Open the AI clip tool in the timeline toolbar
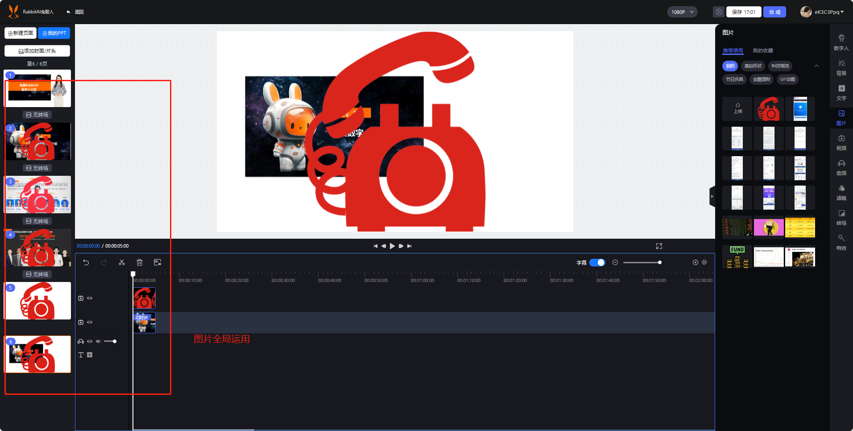The width and height of the screenshot is (853, 431). 157,262
